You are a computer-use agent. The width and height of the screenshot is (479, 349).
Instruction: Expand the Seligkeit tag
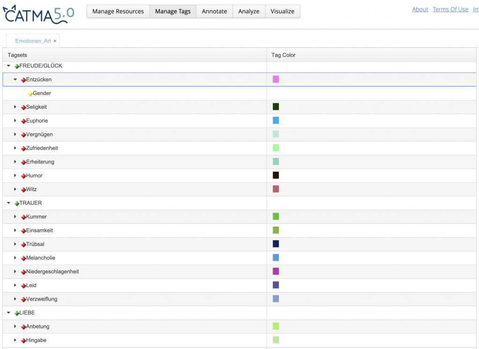15,107
